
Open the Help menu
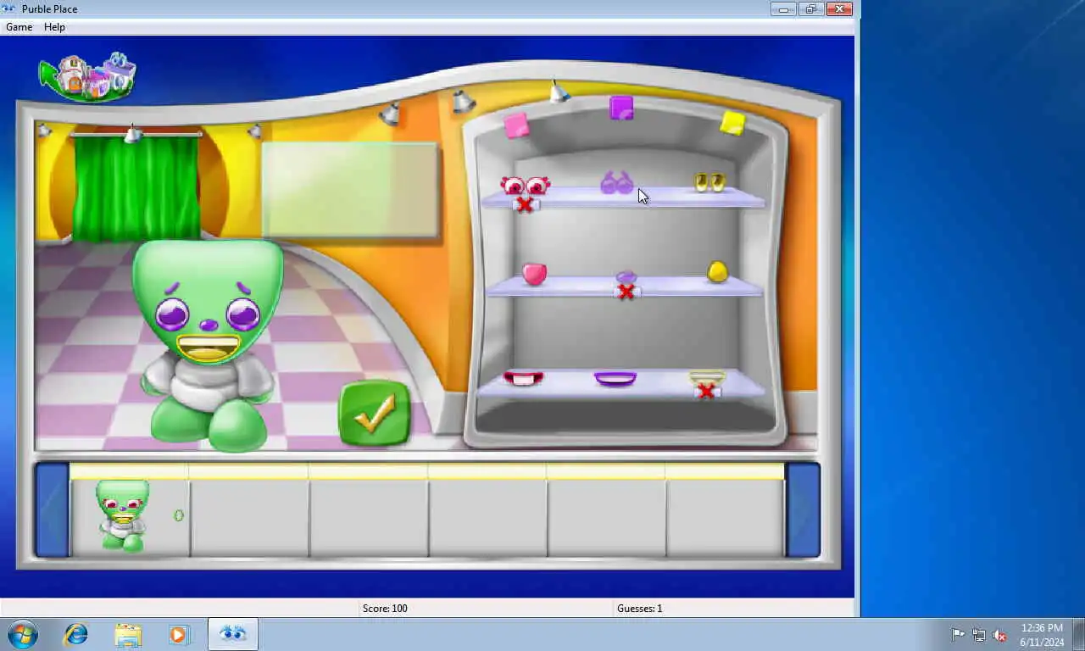[54, 27]
